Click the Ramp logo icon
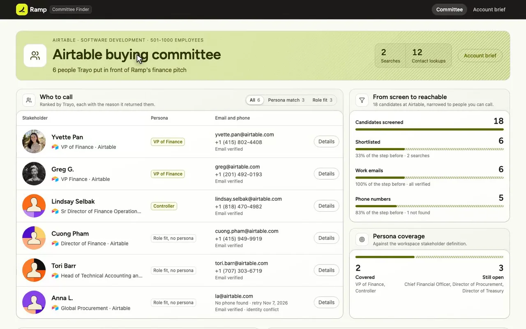The image size is (526, 329). coord(22,9)
